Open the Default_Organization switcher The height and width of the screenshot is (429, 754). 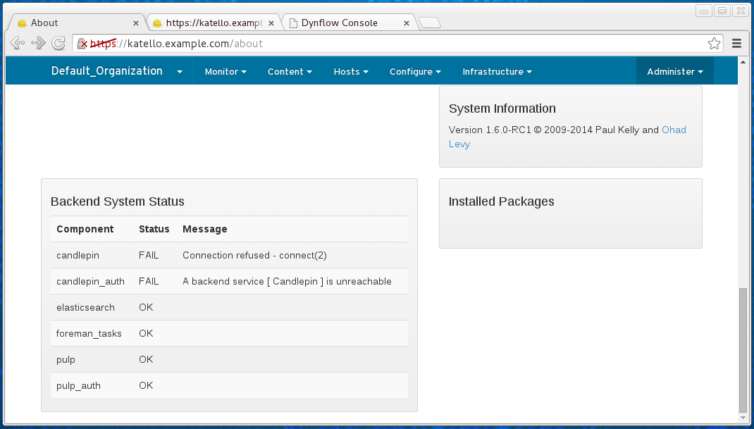click(x=117, y=70)
